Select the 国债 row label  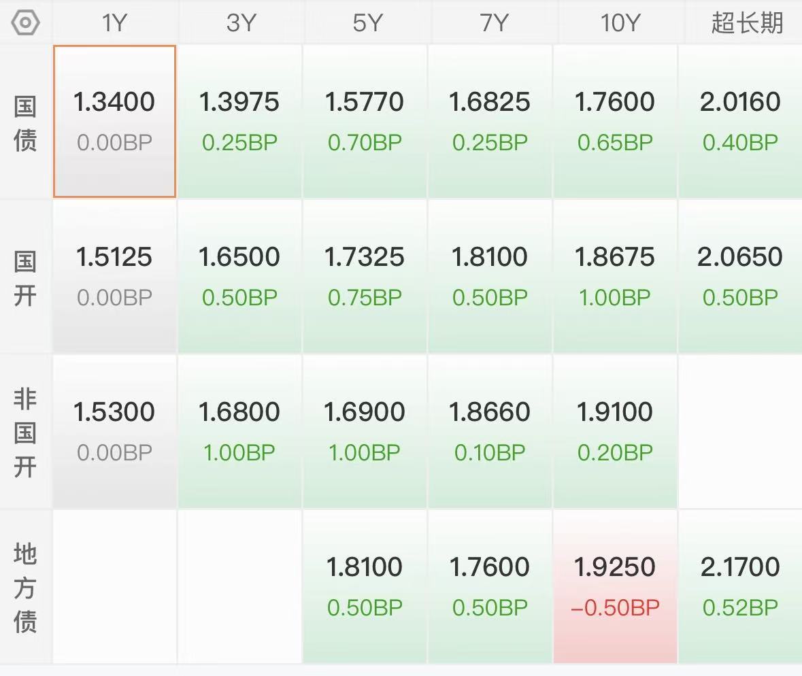25,122
